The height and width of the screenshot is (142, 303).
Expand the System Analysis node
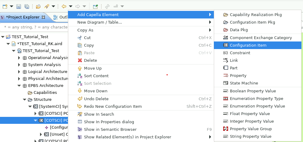coord(19,64)
